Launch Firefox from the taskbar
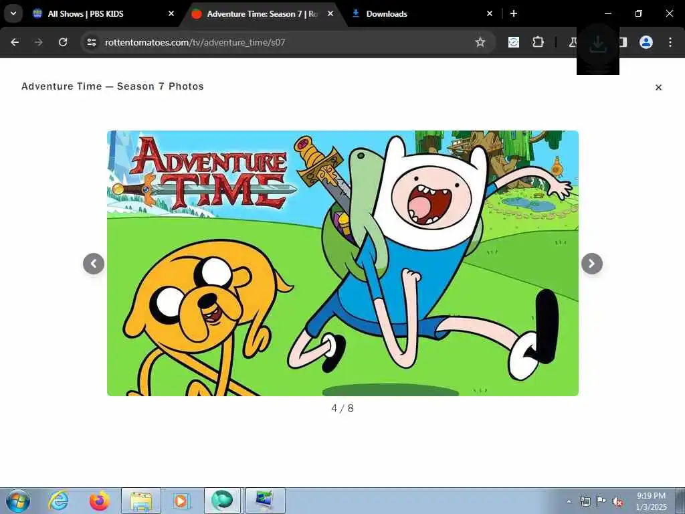The image size is (685, 514). [100, 501]
